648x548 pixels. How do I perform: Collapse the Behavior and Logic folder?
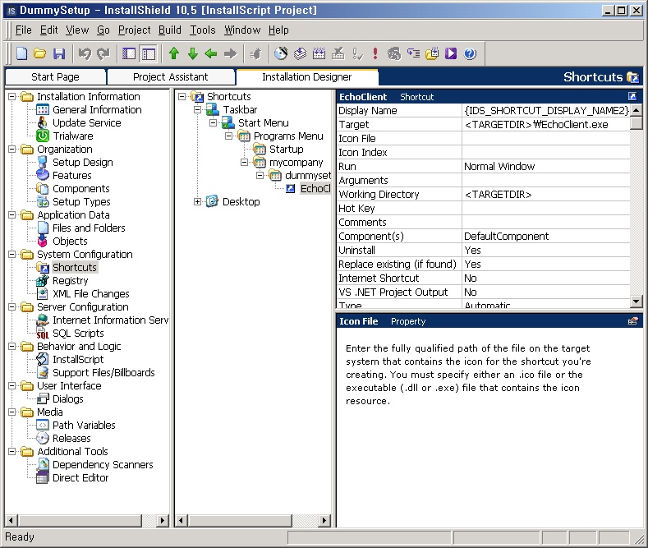12,347
